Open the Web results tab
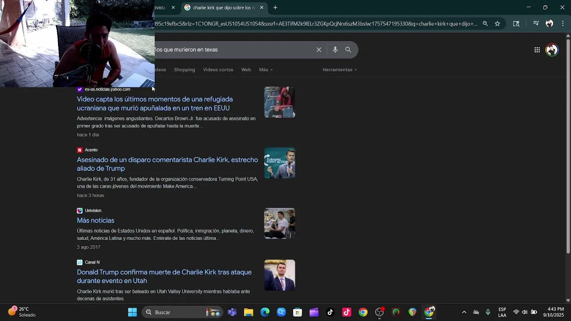This screenshot has height=321, width=571. pyautogui.click(x=246, y=70)
